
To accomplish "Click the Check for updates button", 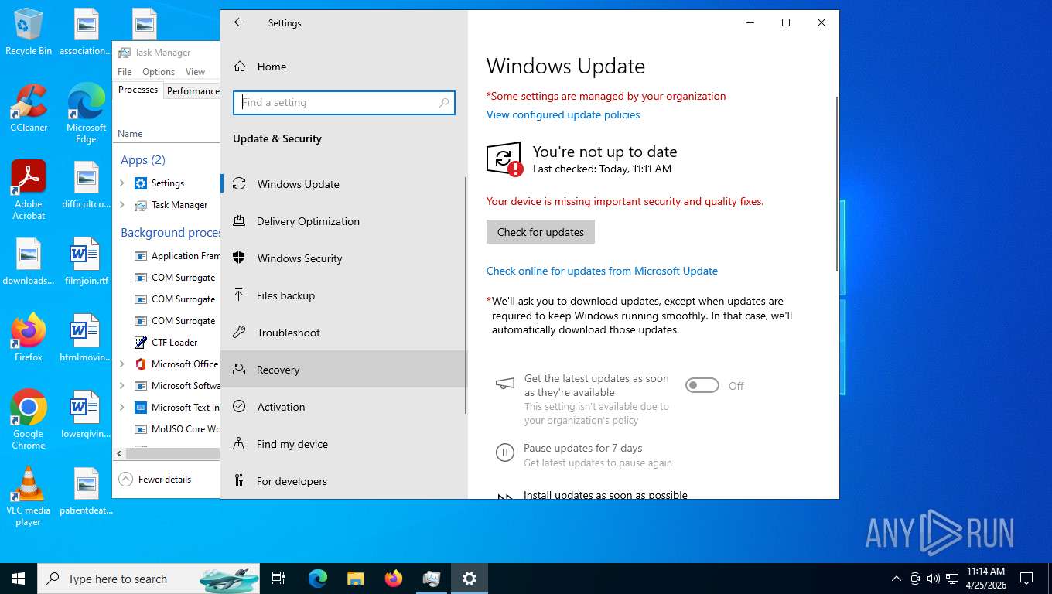I will [541, 232].
